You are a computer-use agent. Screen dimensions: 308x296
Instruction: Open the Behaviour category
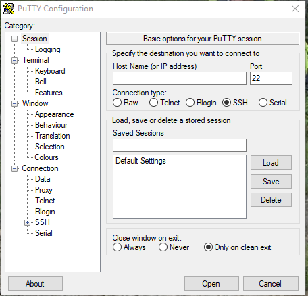(x=51, y=125)
